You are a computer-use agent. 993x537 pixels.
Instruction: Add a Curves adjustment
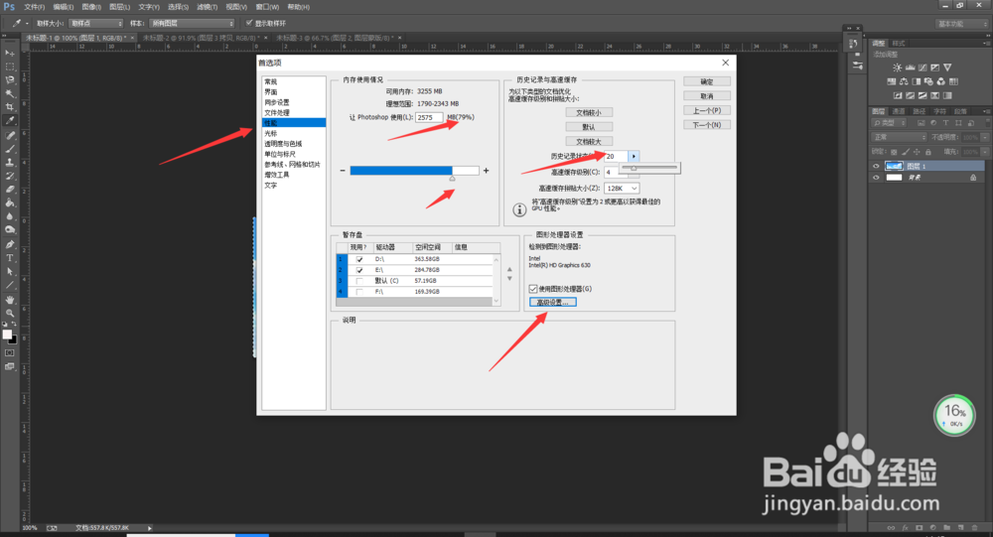(922, 67)
